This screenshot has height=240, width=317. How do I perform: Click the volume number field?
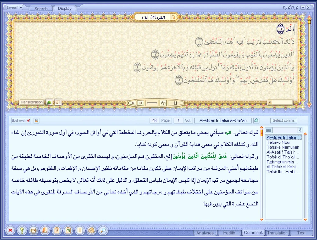(179, 121)
